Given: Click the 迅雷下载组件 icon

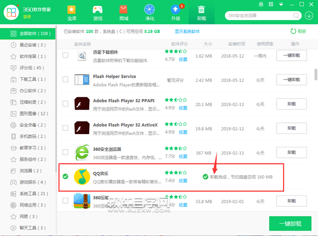Looking at the screenshot, I should click(x=82, y=56).
